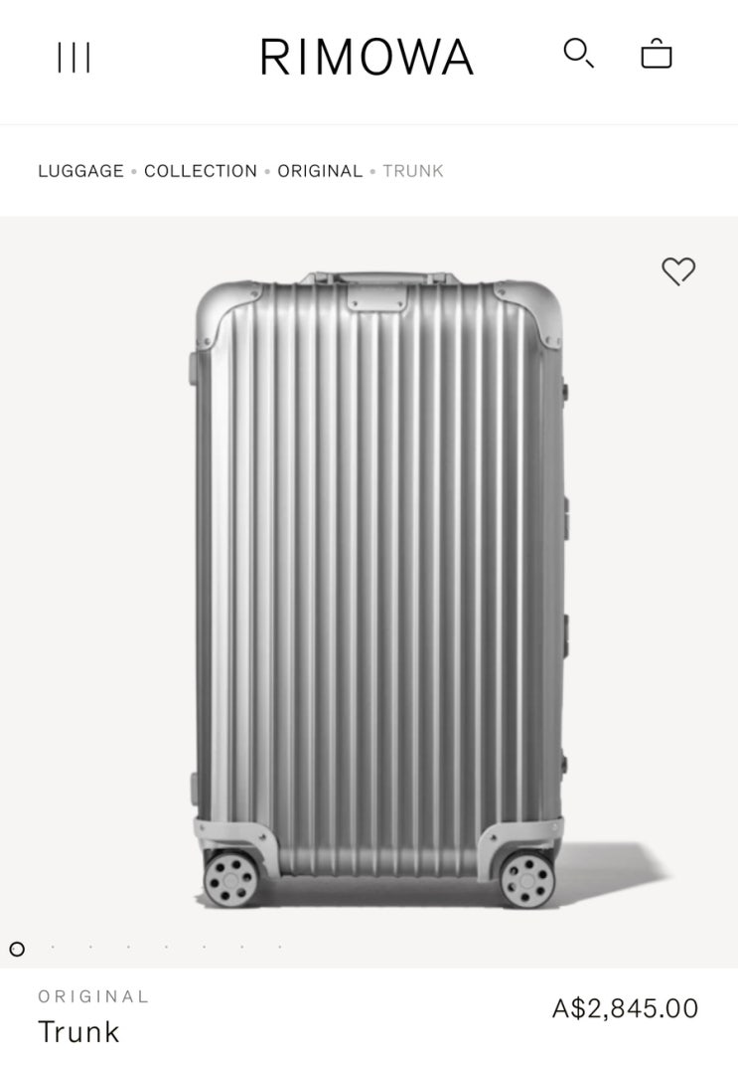Select the TRUNK breadcrumb item
Viewport: 738px width, 1066px height.
[413, 171]
